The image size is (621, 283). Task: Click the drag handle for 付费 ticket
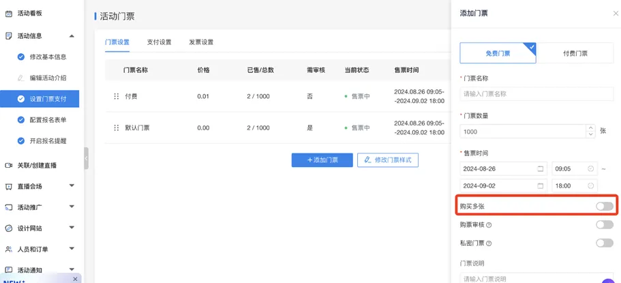click(117, 97)
